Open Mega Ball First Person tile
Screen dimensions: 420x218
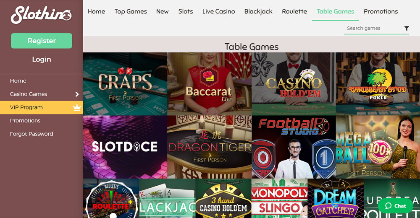click(378, 147)
